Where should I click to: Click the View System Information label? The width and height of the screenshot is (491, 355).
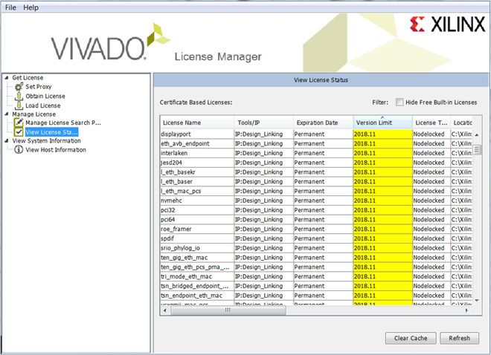(x=46, y=140)
